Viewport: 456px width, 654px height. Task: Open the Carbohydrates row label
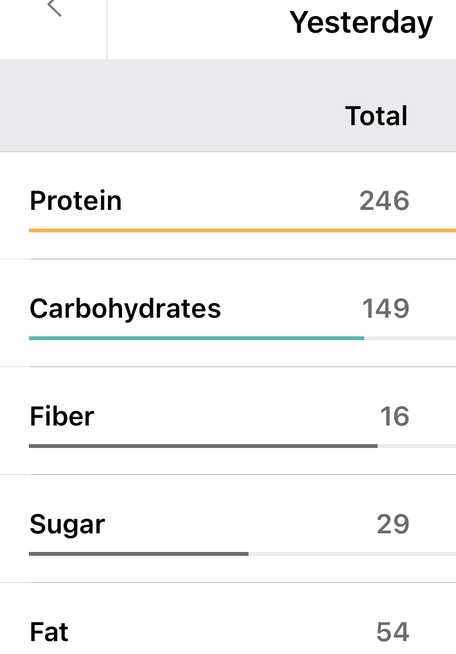pyautogui.click(x=125, y=309)
